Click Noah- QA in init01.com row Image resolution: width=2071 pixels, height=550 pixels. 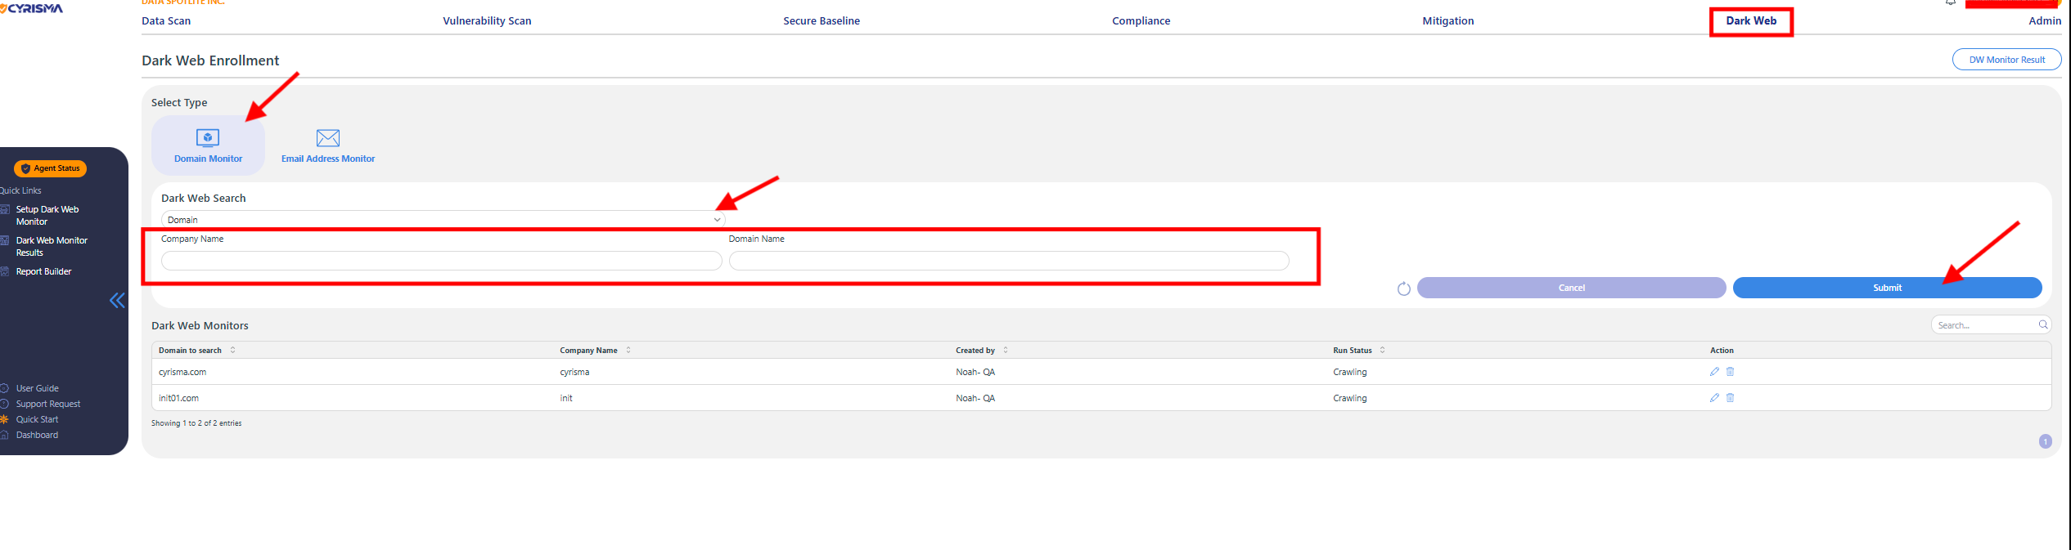[975, 398]
